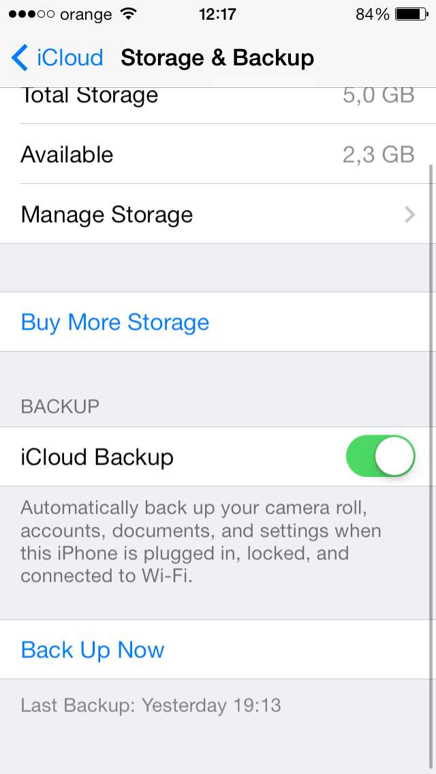Tap the cellular signal strength dots
The width and height of the screenshot is (436, 774).
tap(31, 15)
